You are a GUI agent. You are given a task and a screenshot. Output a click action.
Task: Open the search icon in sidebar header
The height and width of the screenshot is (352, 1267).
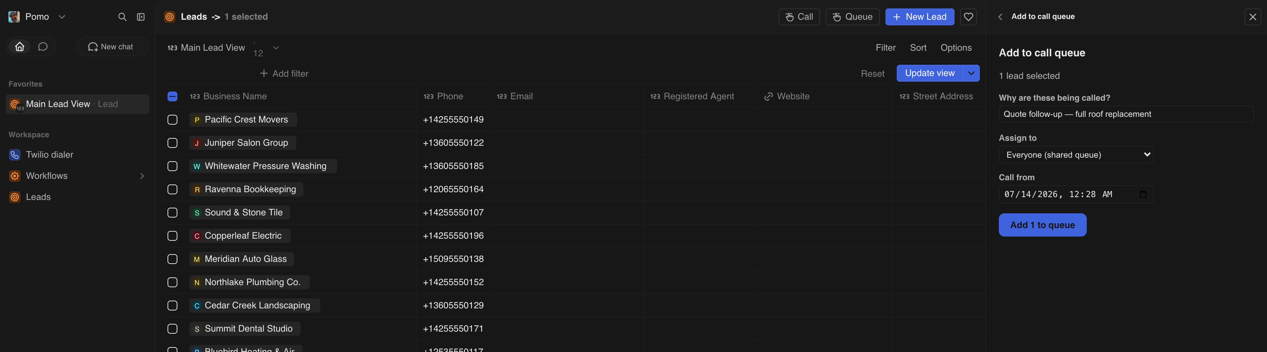122,17
